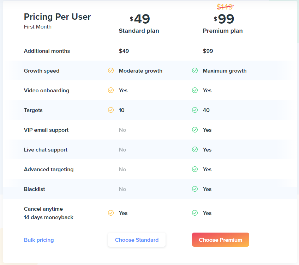Click the Additional months row label

47,51
